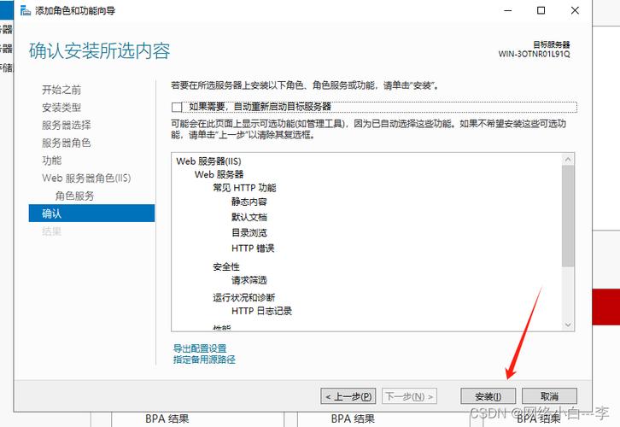The width and height of the screenshot is (620, 427).
Task: Click the down arrow of the list scrollbar
Action: pos(568,325)
